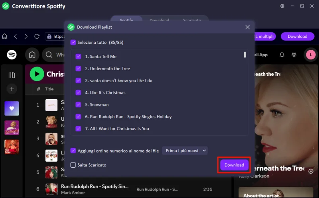Enable the Salta Scaricato checkbox

click(73, 165)
